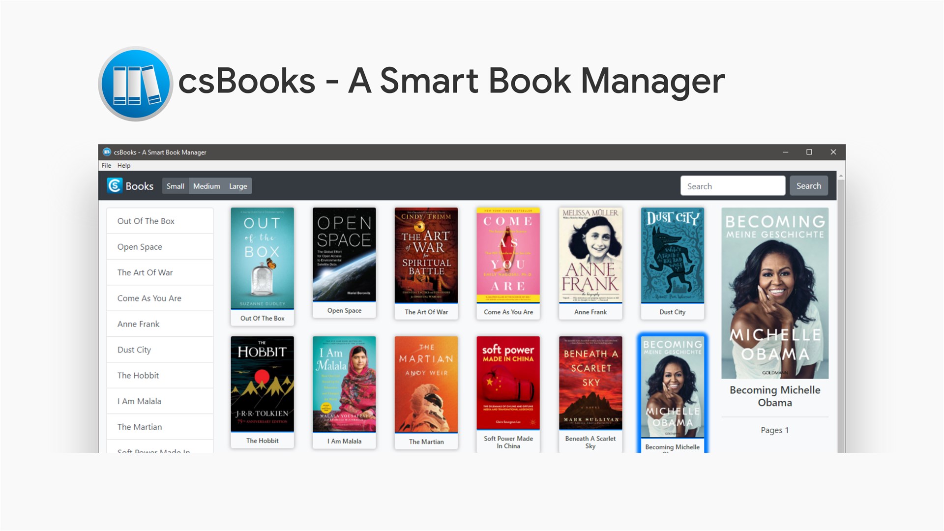
Task: Focus the Search text field
Action: 733,186
